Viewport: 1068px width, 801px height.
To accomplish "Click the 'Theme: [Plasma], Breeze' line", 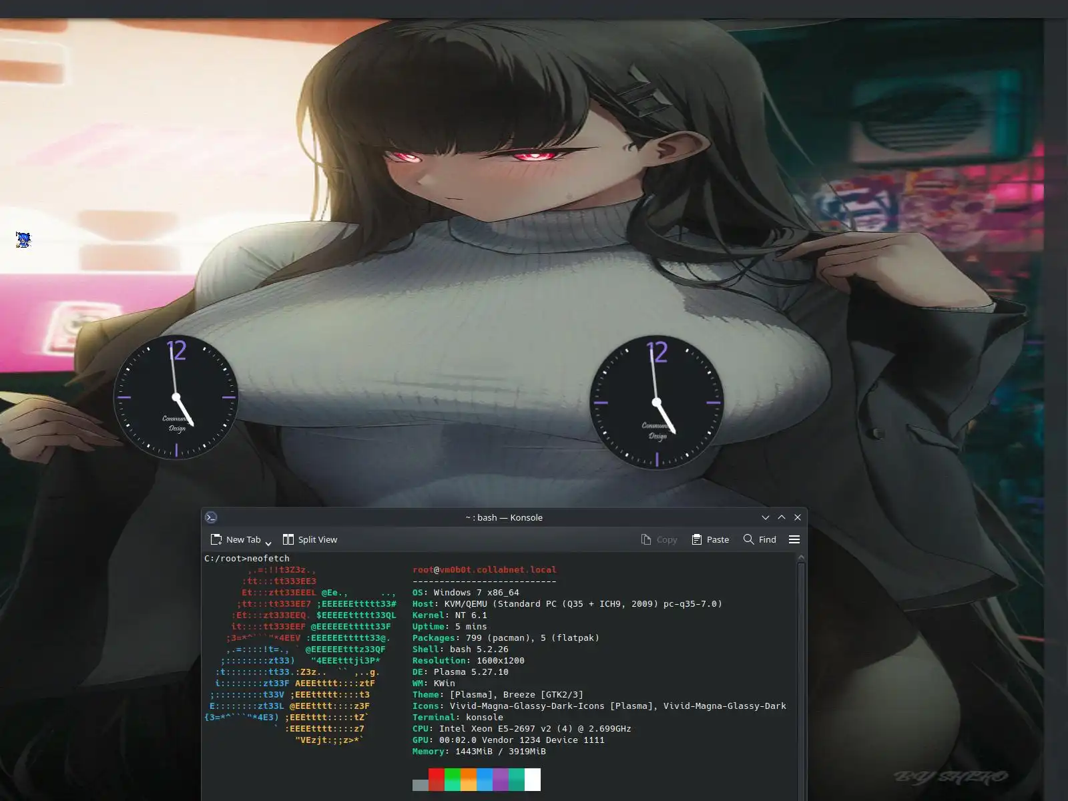I will 498,695.
